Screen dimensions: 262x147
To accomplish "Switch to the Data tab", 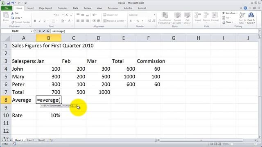I will pyautogui.click(x=75, y=8).
